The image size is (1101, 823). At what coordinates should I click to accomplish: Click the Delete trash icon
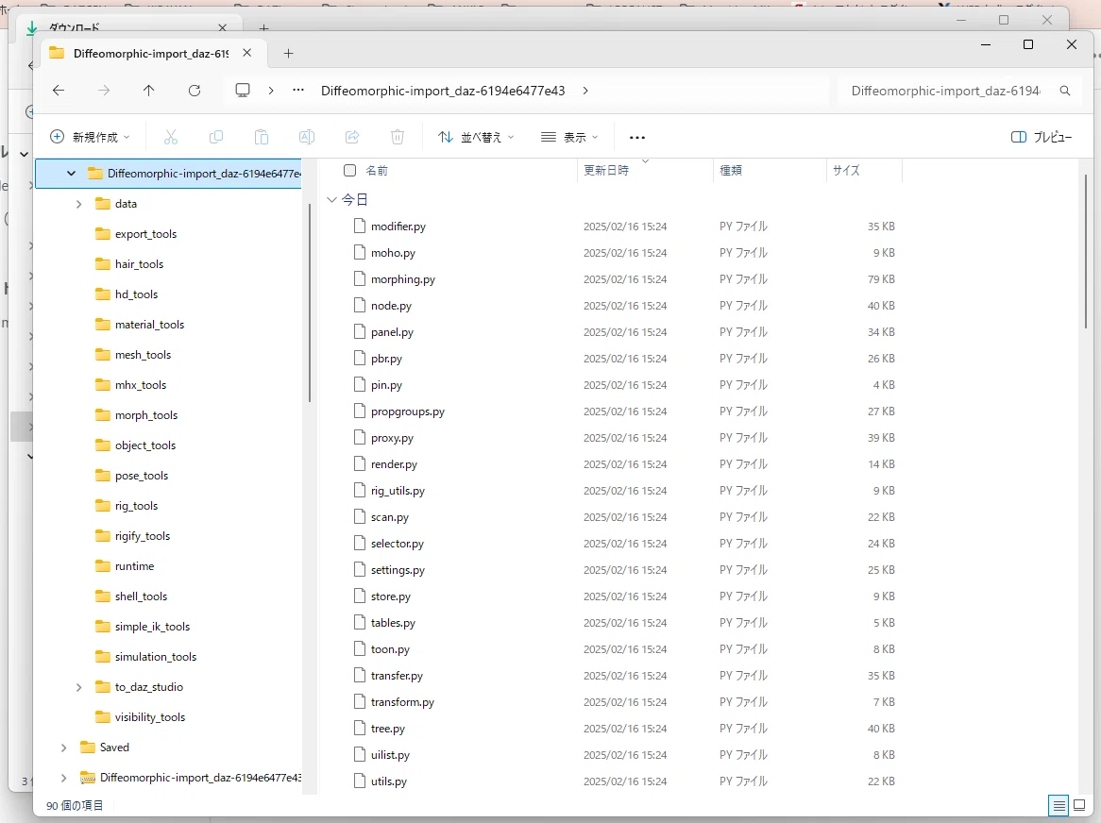coord(398,137)
